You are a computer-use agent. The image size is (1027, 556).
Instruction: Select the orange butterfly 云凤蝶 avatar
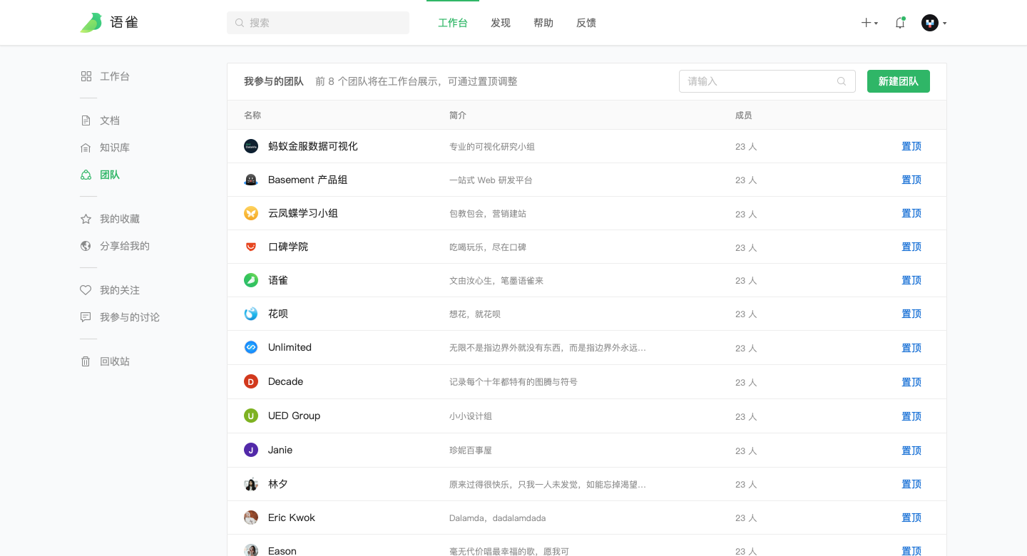coord(251,213)
